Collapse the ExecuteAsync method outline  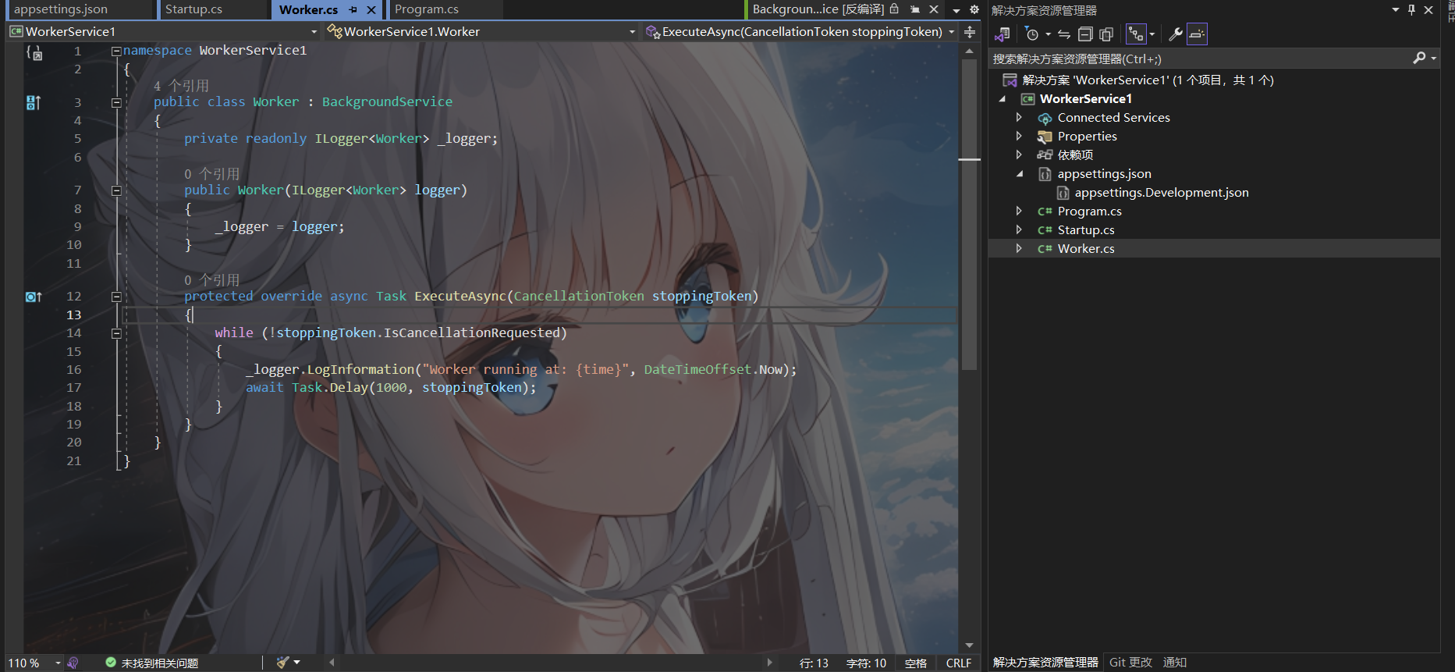click(116, 297)
